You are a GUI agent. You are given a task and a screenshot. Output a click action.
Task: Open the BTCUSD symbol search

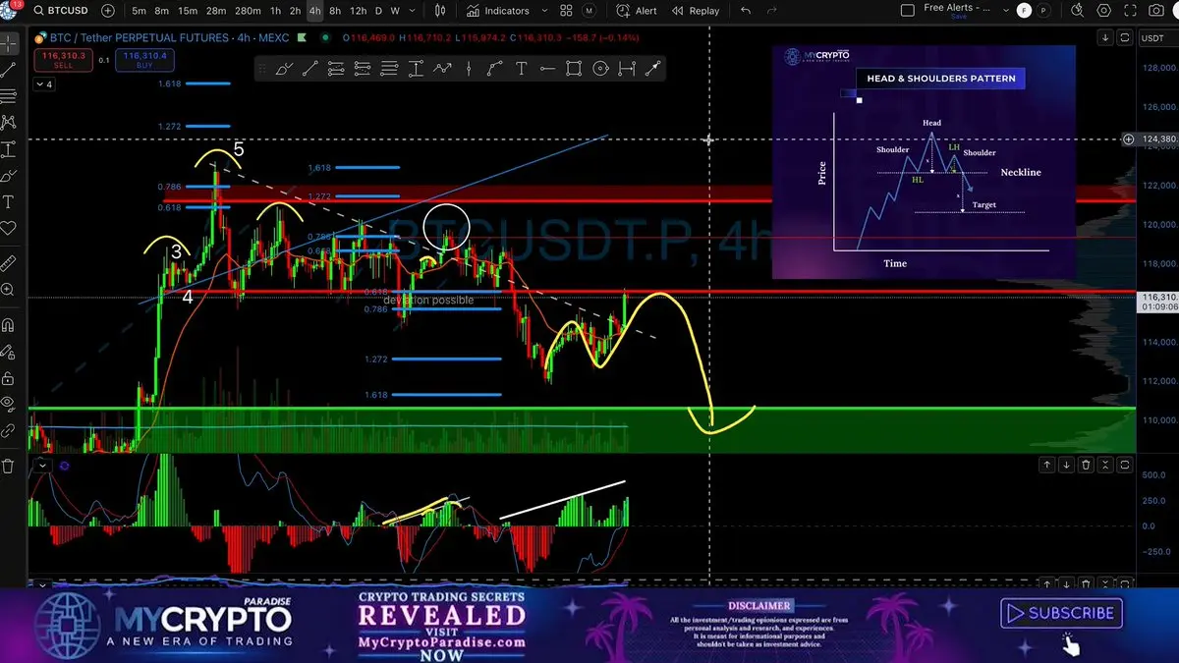[59, 11]
